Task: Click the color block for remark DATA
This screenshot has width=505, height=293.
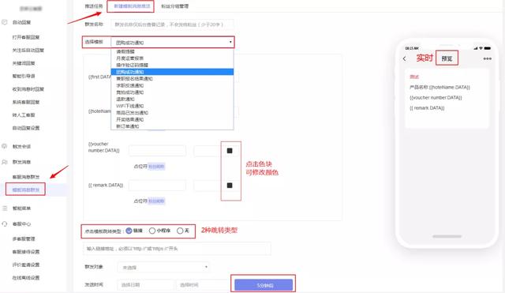Action: [x=230, y=186]
